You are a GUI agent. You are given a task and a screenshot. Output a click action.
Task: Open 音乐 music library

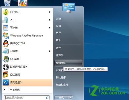pyautogui.click(x=58, y=40)
